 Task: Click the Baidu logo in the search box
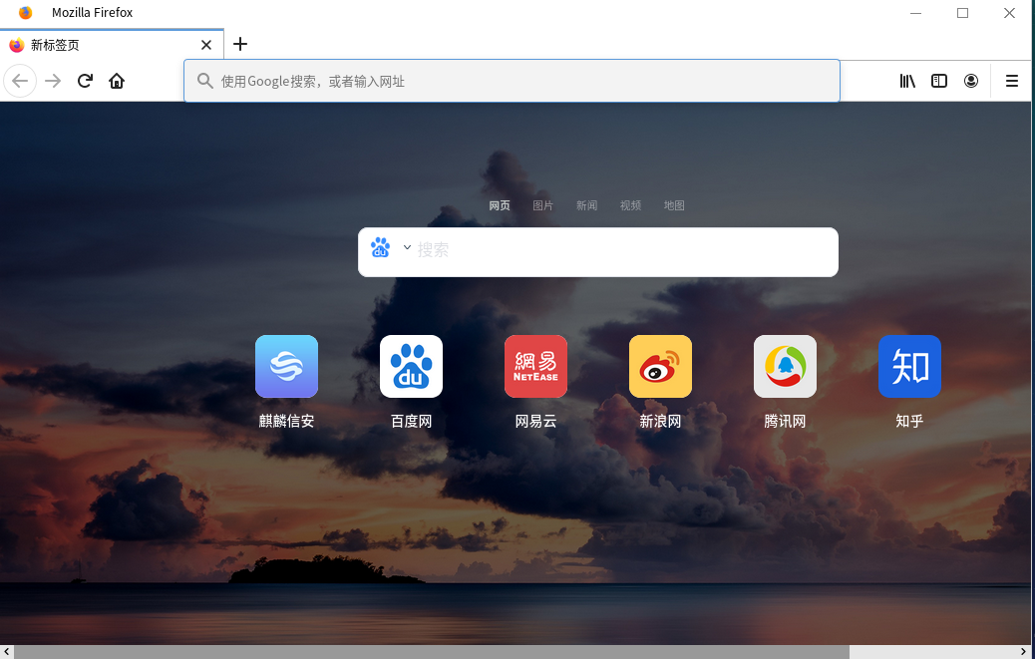tap(381, 247)
